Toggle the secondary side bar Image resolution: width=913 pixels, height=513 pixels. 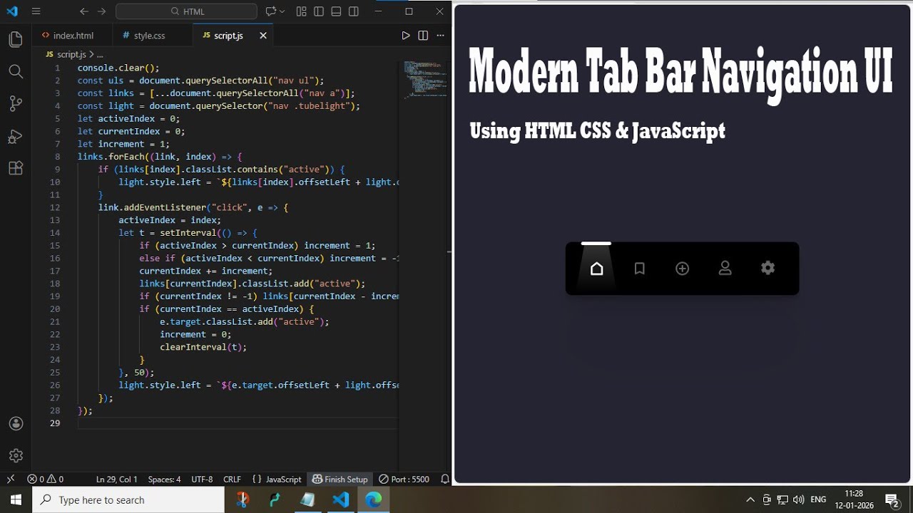[354, 11]
